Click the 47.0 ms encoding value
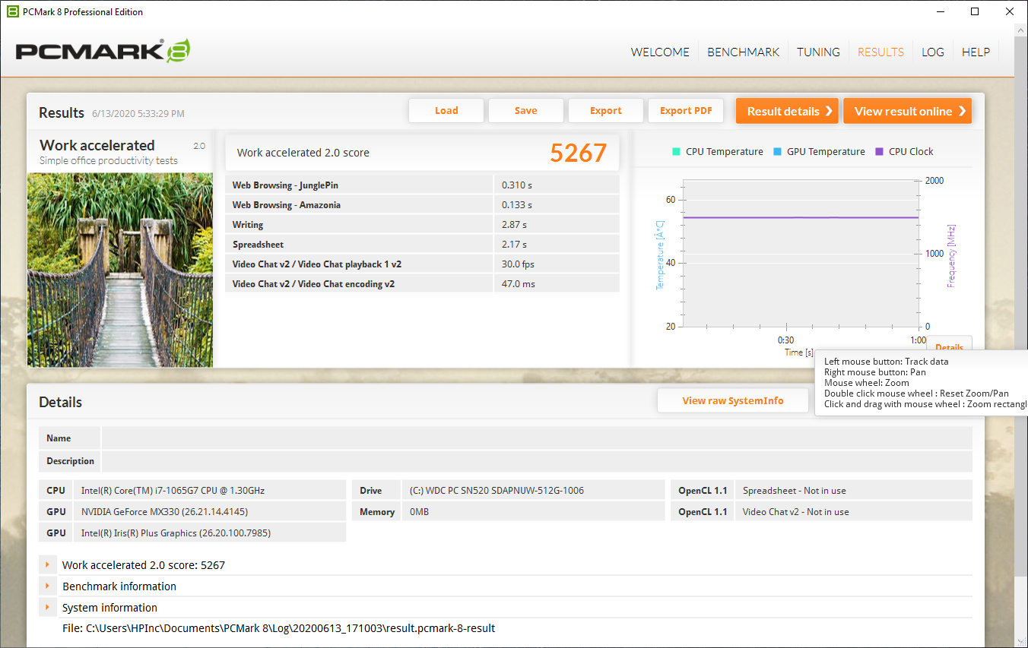 [519, 284]
